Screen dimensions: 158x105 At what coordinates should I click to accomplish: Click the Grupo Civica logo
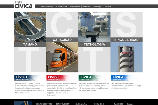(23, 5)
